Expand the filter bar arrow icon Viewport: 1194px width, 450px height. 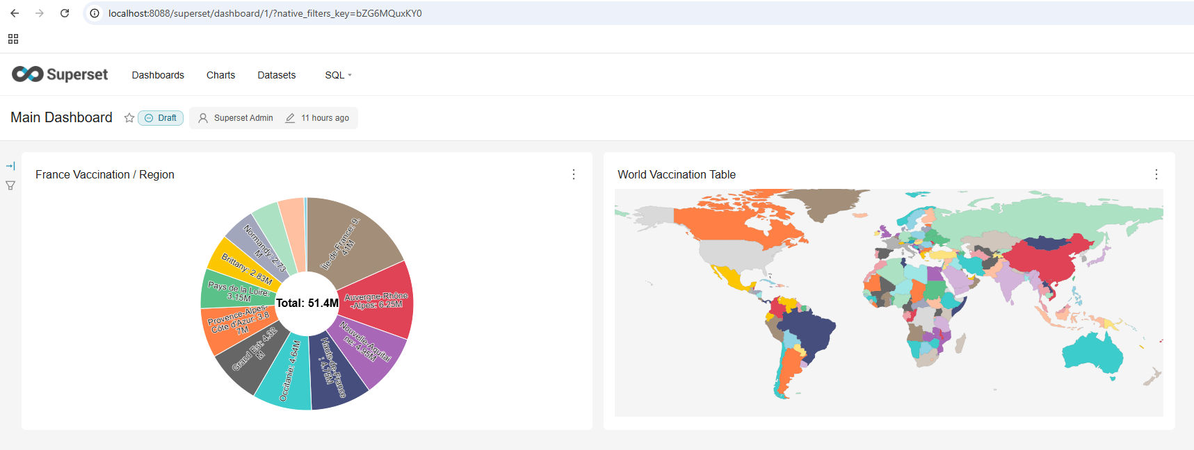click(10, 166)
